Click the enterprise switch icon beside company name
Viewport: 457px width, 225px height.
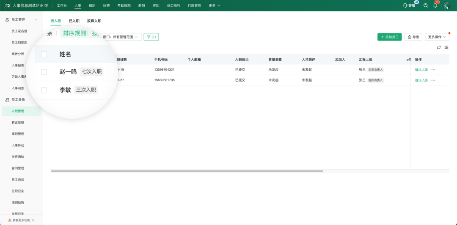coord(46,6)
